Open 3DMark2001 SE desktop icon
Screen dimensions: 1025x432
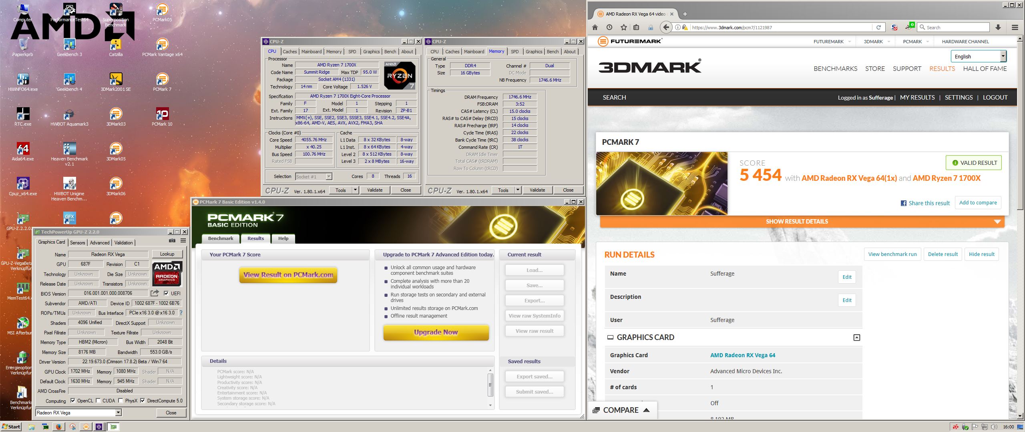116,82
